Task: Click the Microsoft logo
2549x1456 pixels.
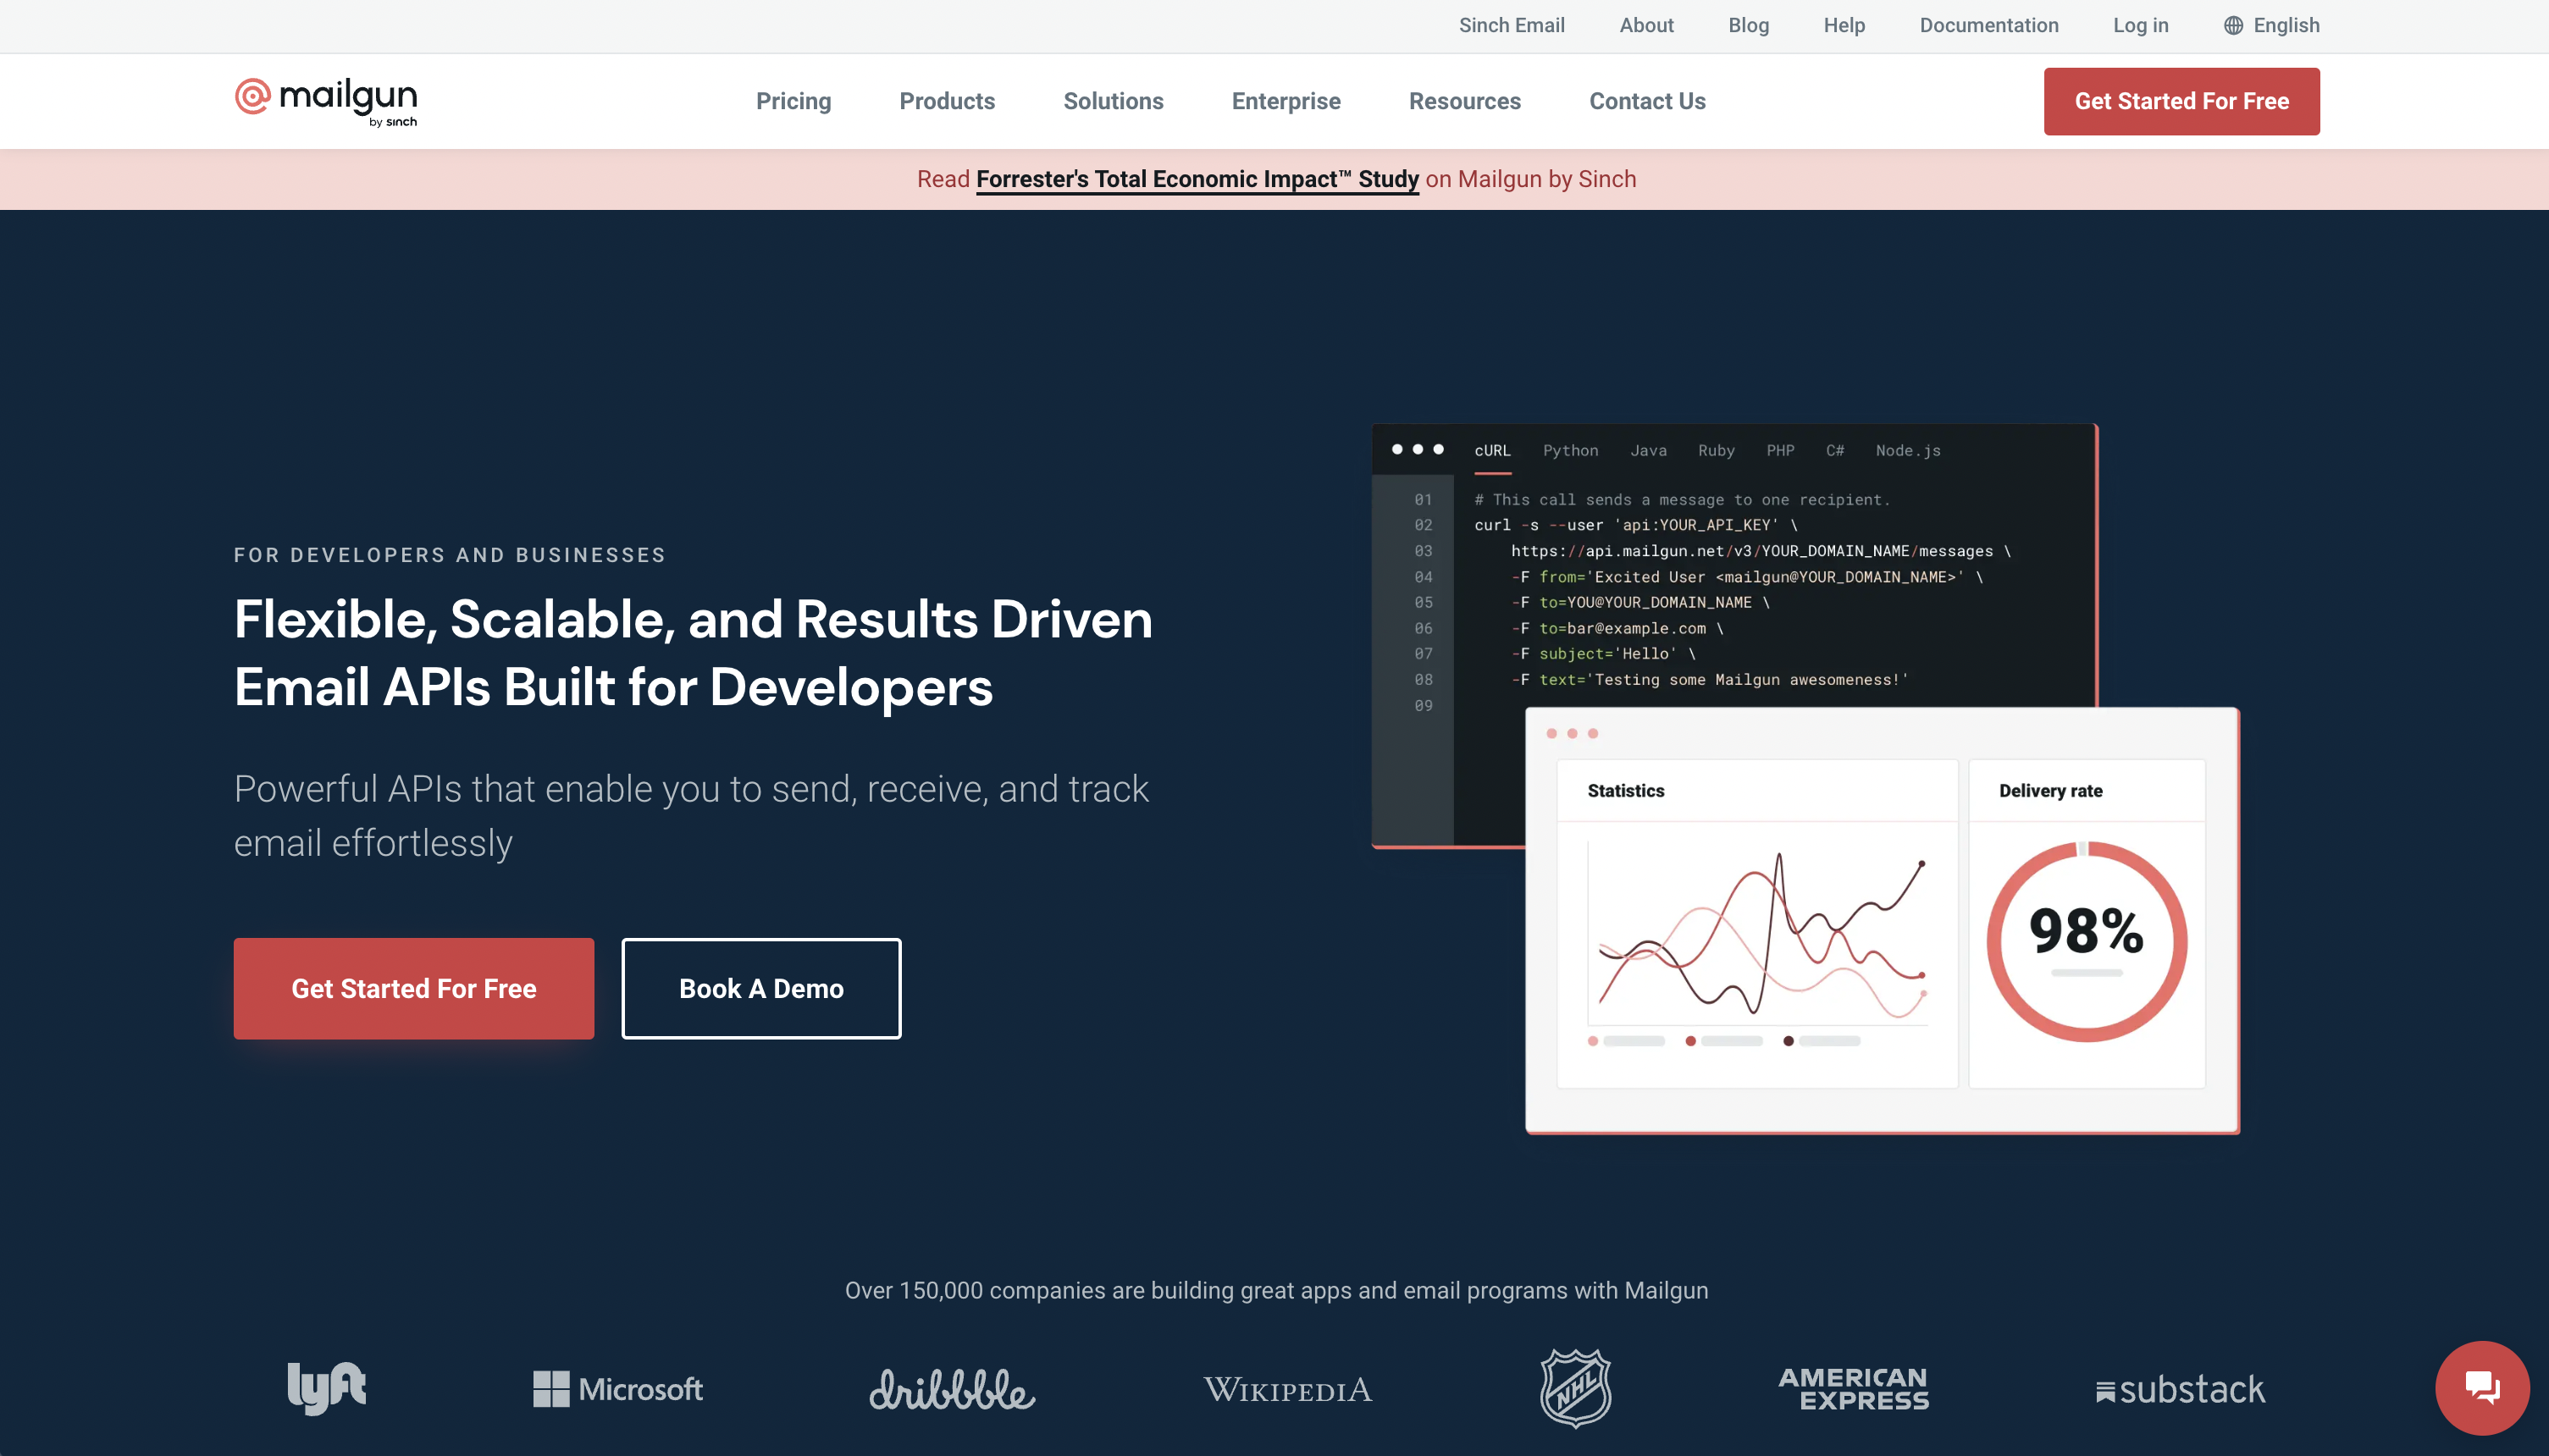Action: click(617, 1389)
